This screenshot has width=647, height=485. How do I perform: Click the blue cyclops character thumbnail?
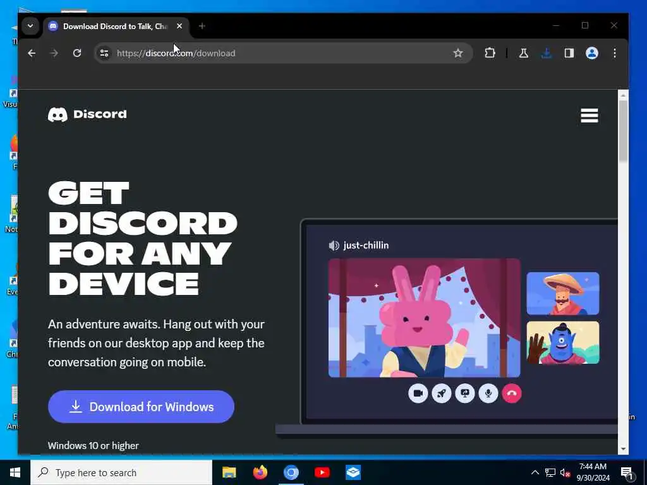pos(563,343)
